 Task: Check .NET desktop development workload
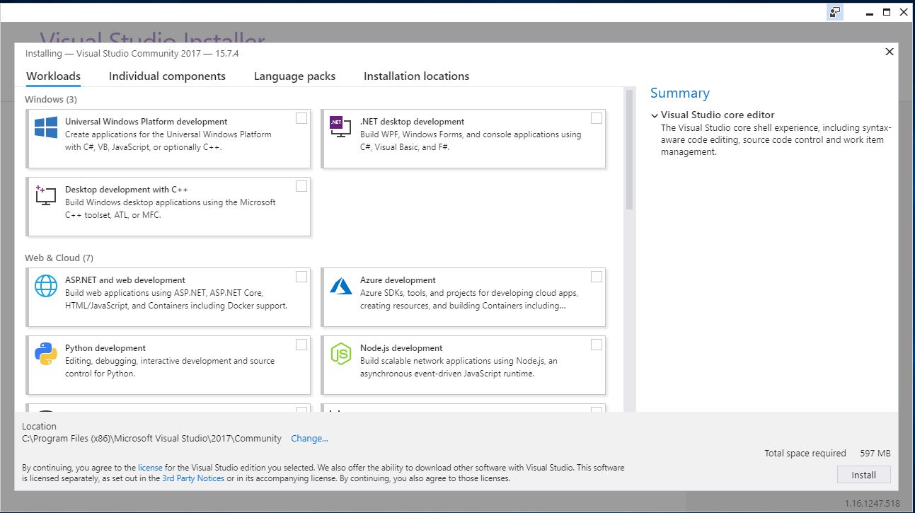pyautogui.click(x=597, y=118)
